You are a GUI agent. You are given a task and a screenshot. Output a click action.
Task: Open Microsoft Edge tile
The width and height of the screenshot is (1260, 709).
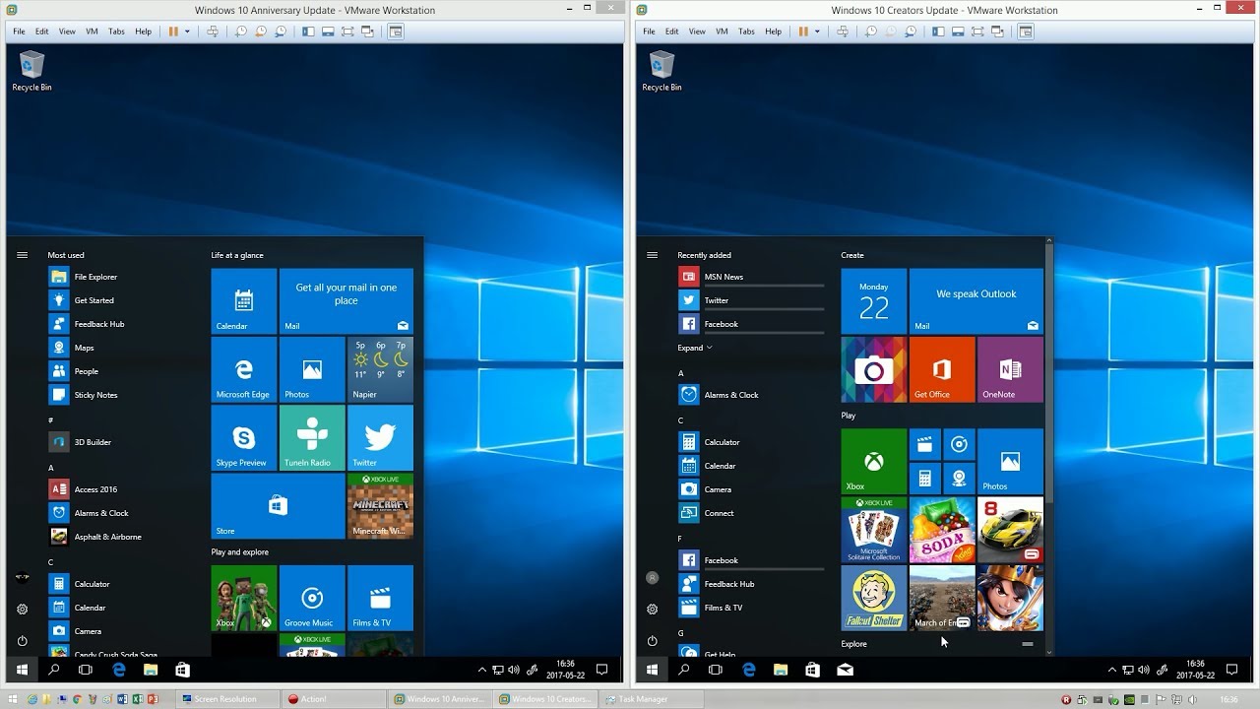tap(243, 369)
